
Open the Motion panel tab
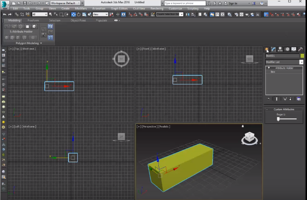tap(287, 49)
